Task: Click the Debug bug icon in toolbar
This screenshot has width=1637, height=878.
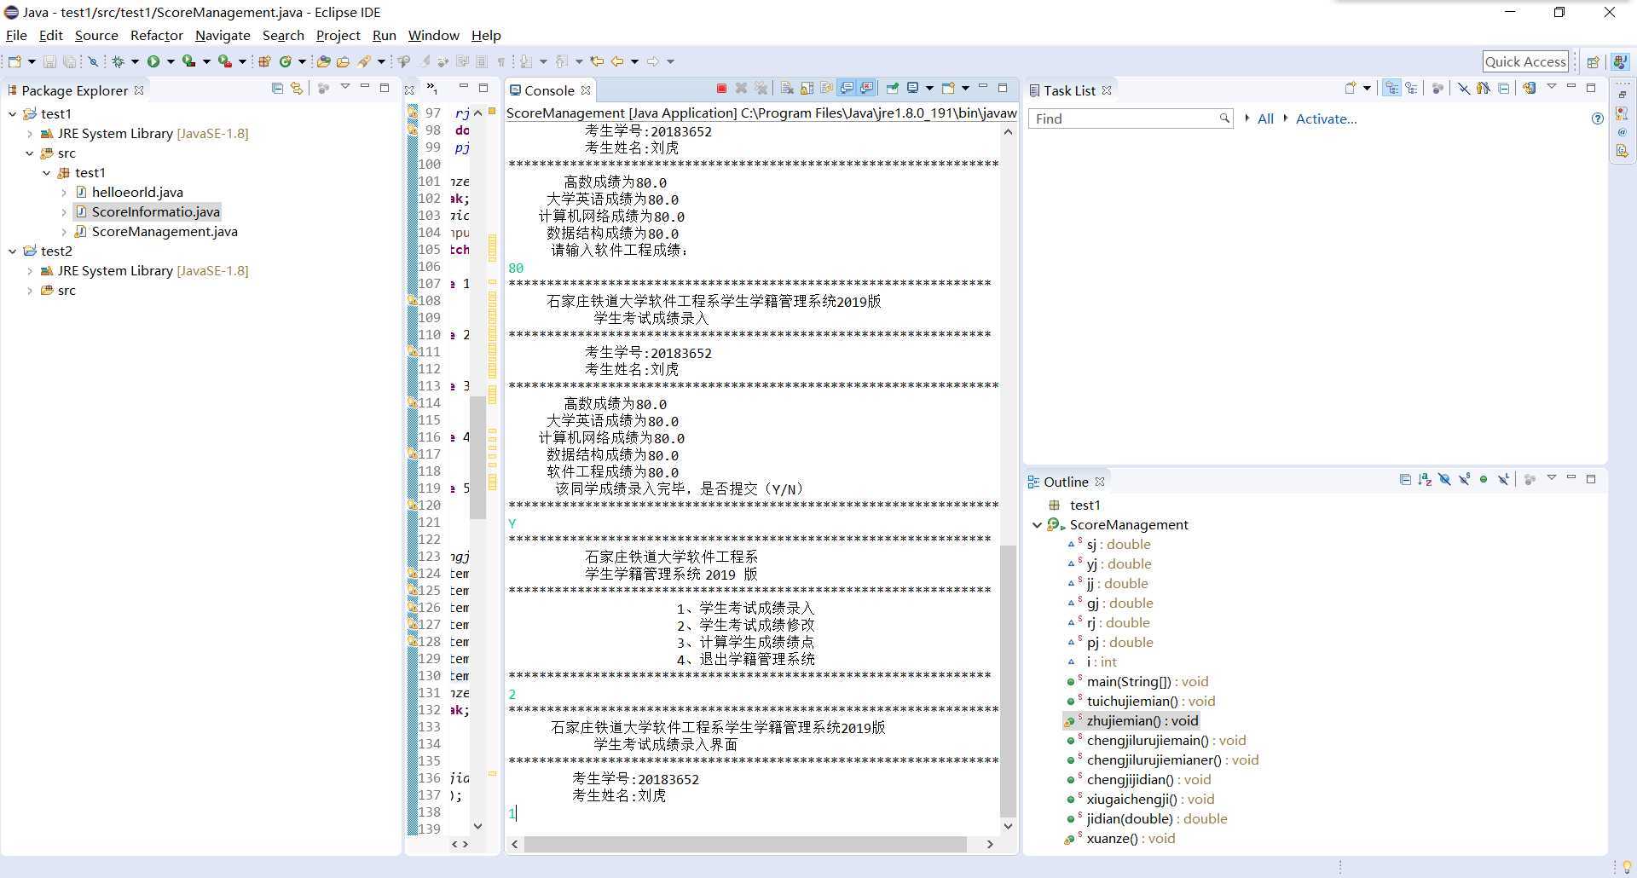Action: tap(118, 61)
